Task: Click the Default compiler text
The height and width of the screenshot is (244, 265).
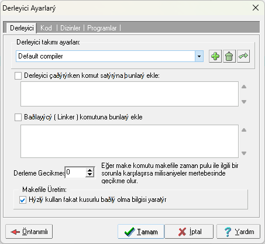Action: tap(40, 56)
